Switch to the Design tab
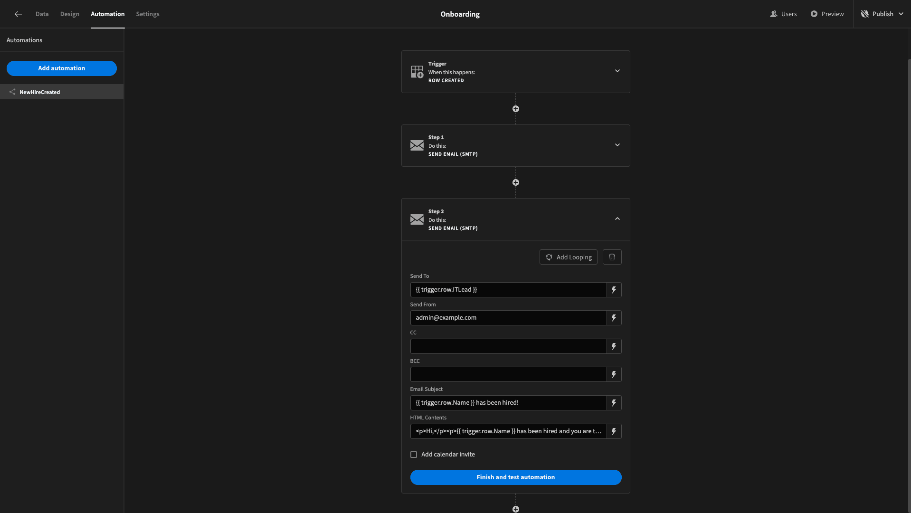The height and width of the screenshot is (513, 911). [70, 14]
